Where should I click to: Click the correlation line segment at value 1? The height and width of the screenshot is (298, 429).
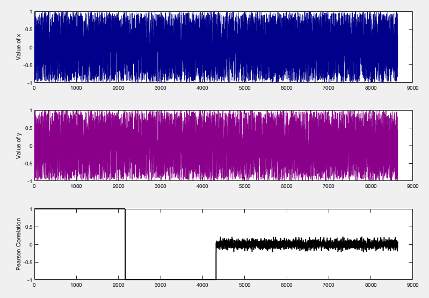coord(79,209)
